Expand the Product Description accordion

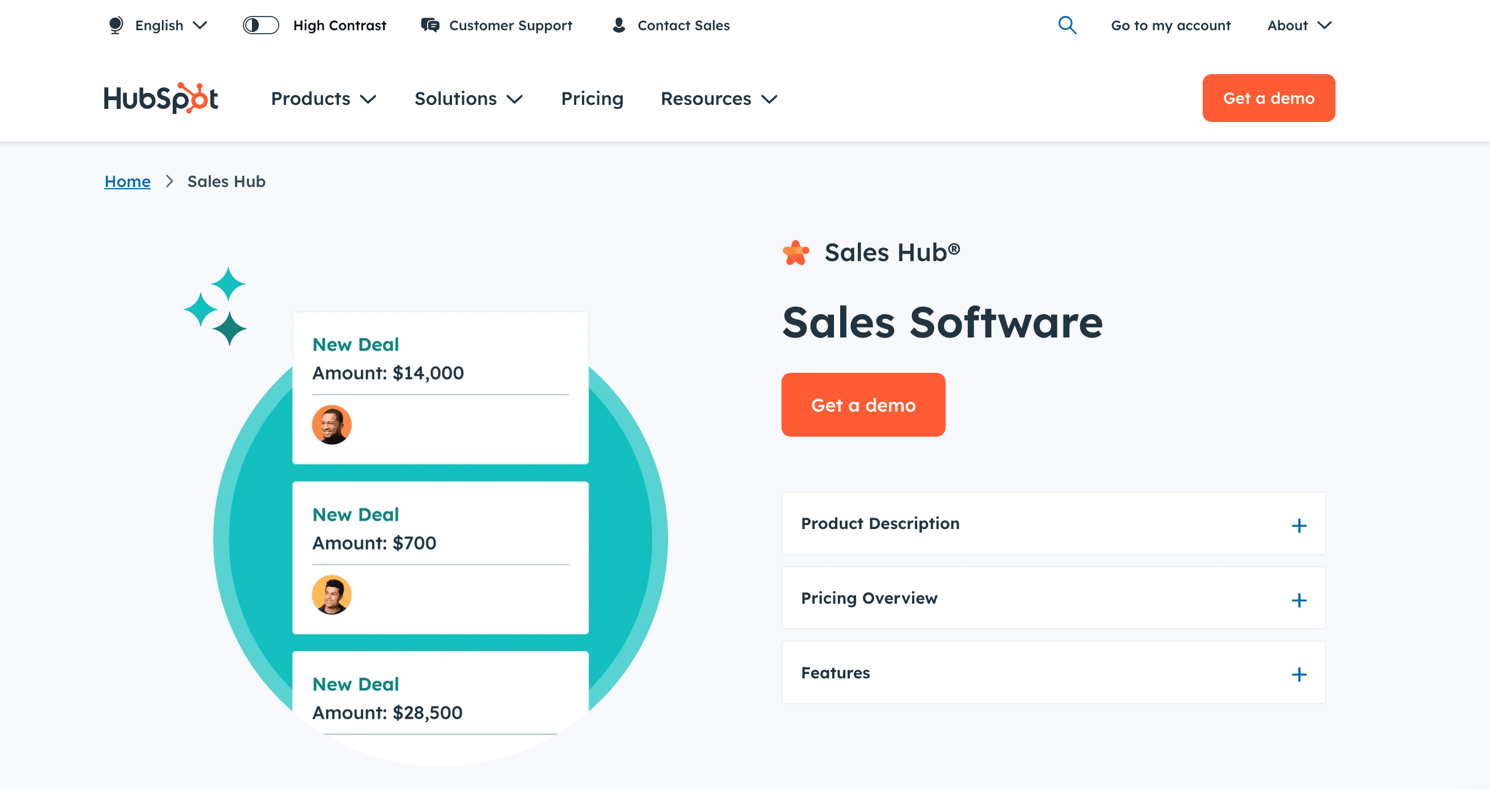(1053, 523)
